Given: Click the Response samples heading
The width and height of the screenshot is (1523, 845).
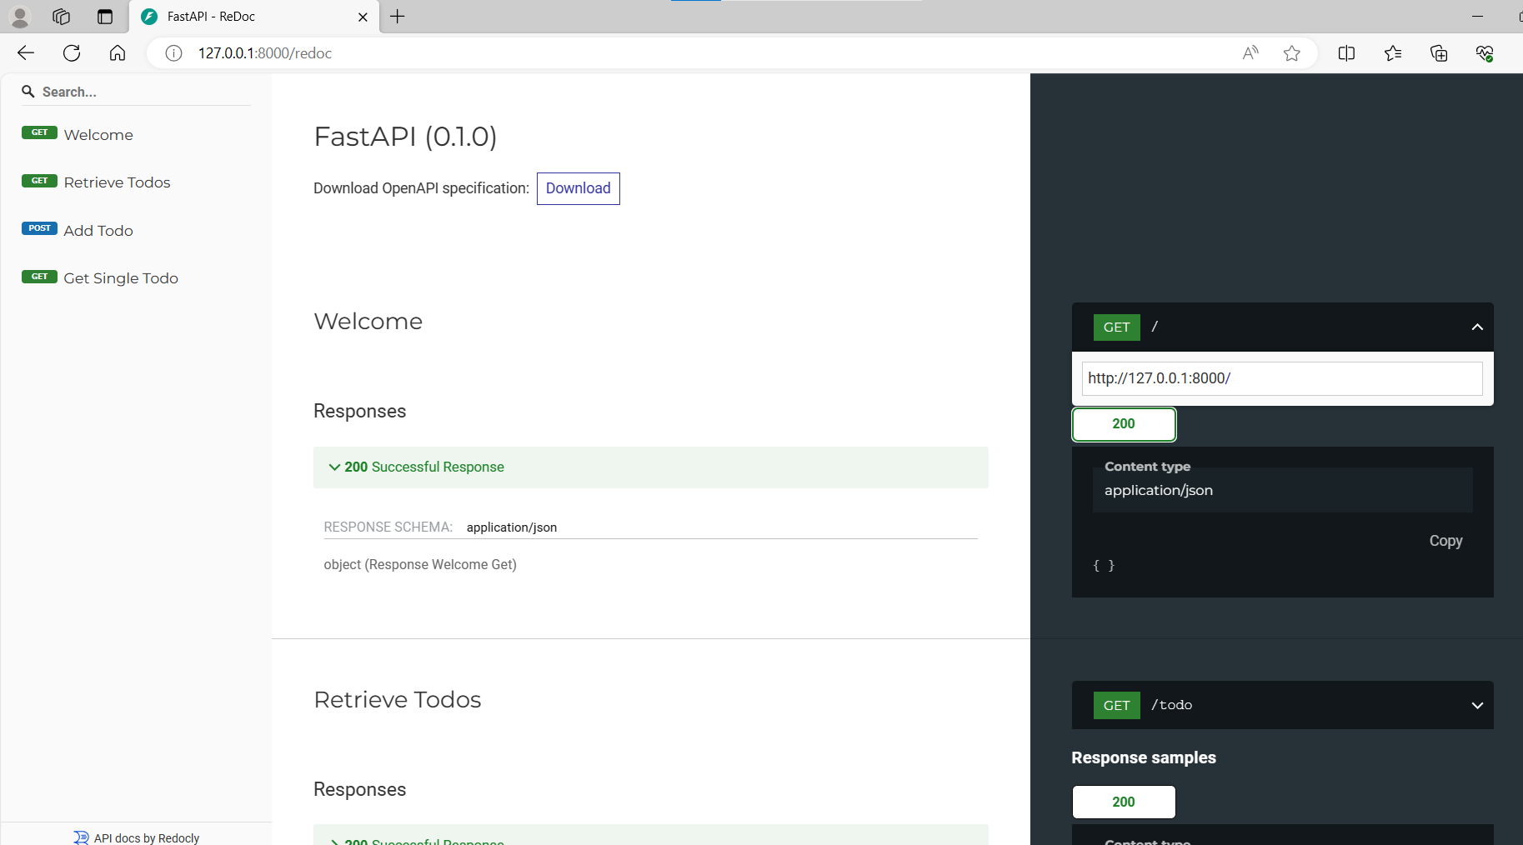Looking at the screenshot, I should click(1143, 758).
